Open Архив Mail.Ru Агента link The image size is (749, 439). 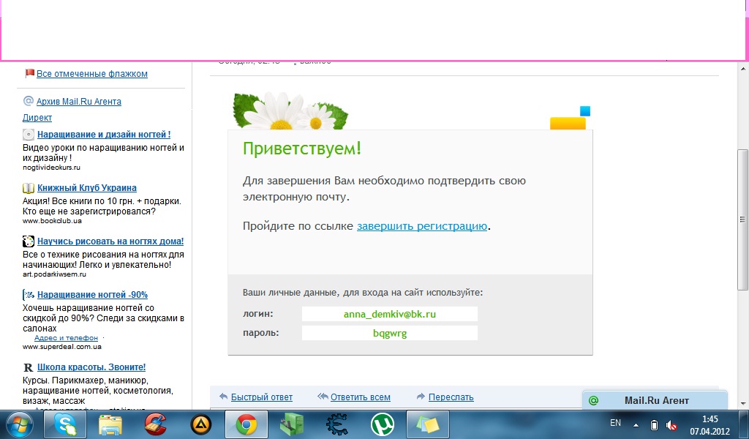click(79, 101)
